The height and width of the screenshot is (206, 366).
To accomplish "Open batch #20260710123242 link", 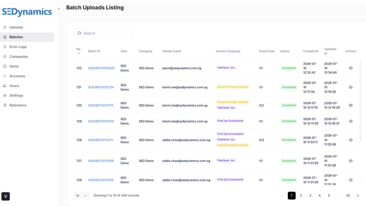I will coord(102,68).
